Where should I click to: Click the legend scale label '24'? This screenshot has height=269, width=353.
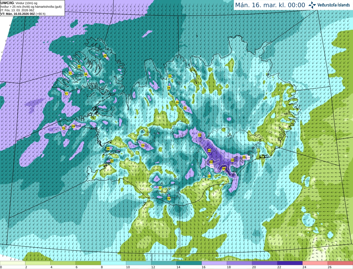(x=304, y=267)
